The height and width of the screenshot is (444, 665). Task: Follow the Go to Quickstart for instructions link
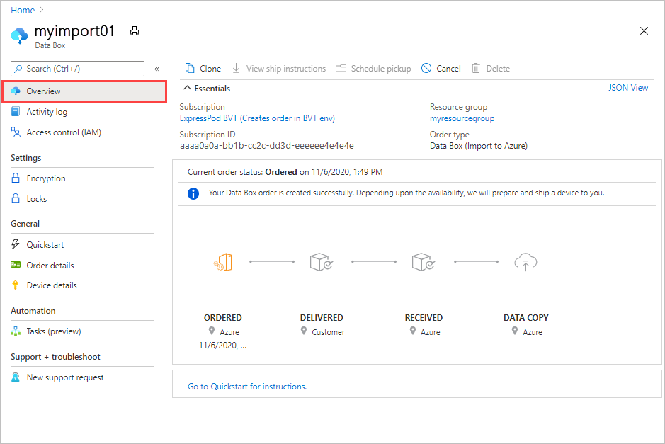247,387
